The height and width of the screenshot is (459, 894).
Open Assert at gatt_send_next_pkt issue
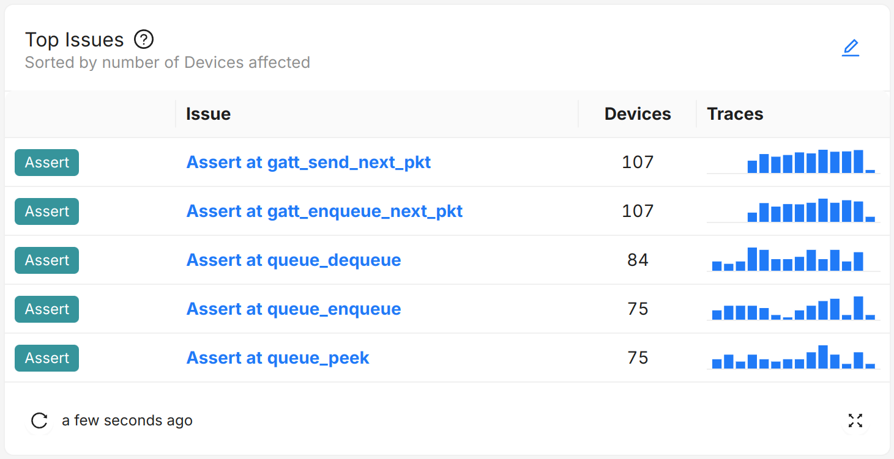tap(308, 163)
